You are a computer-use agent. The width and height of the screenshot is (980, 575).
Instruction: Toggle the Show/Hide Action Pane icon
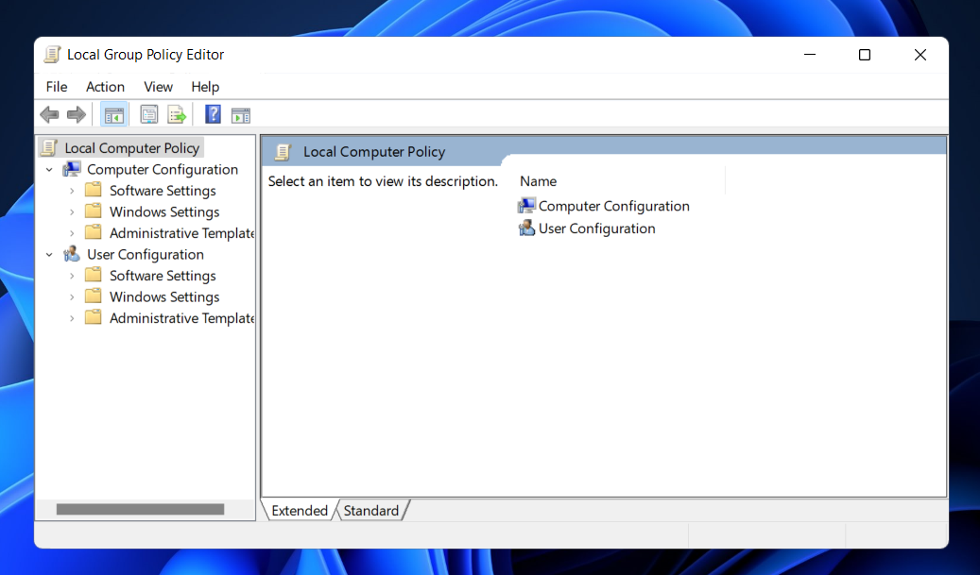pyautogui.click(x=241, y=114)
